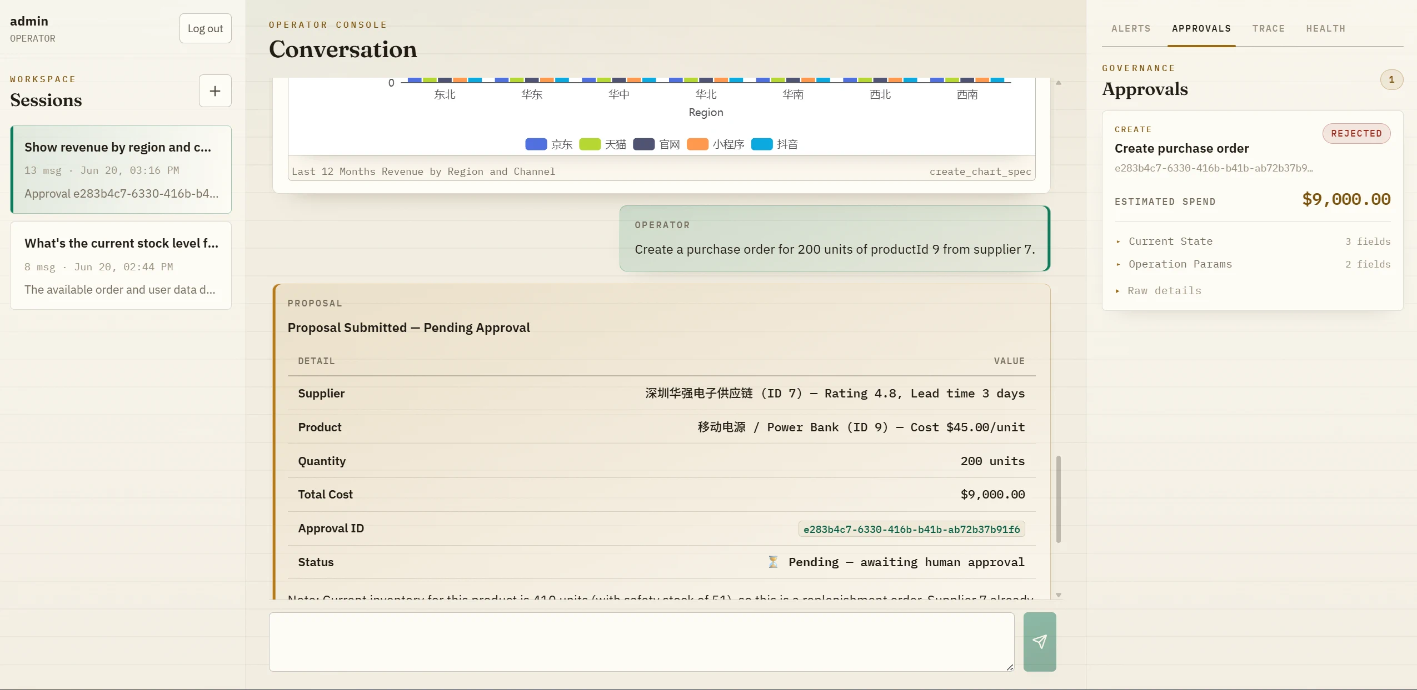1417x690 pixels.
Task: Expand the Current State section
Action: pos(1253,241)
